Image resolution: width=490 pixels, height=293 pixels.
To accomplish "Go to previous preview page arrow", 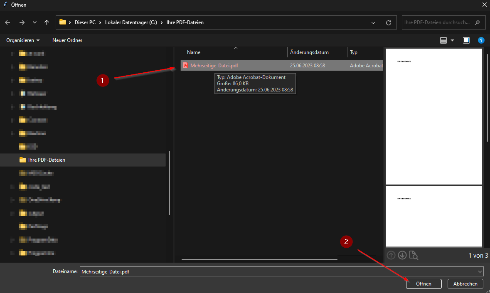I will point(391,255).
